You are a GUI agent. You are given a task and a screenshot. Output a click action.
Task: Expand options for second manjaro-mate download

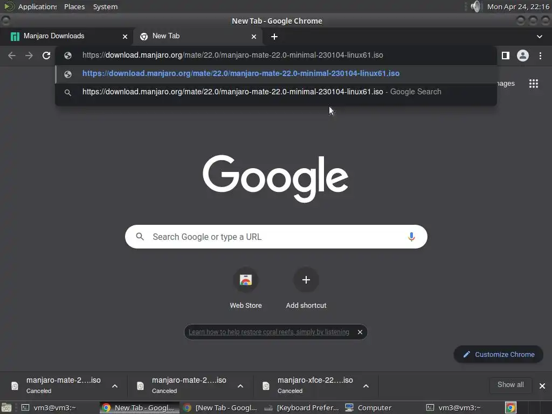pyautogui.click(x=240, y=386)
